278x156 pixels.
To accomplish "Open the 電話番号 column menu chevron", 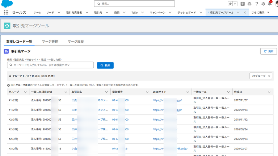I will coord(147,92).
